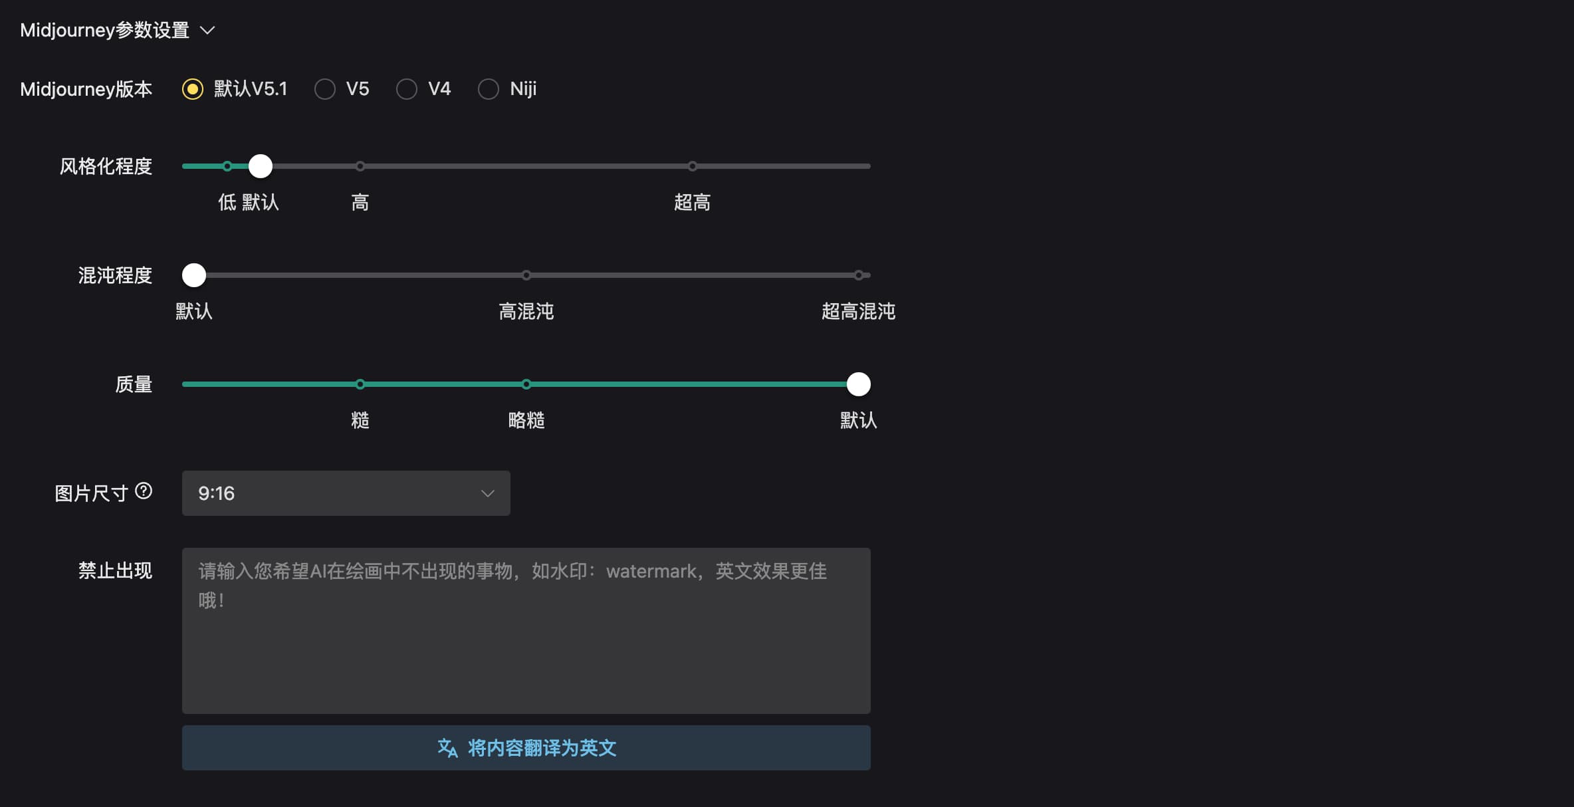Open the 9:16 image size dropdown
Viewport: 1574px width, 807px height.
pyautogui.click(x=346, y=493)
